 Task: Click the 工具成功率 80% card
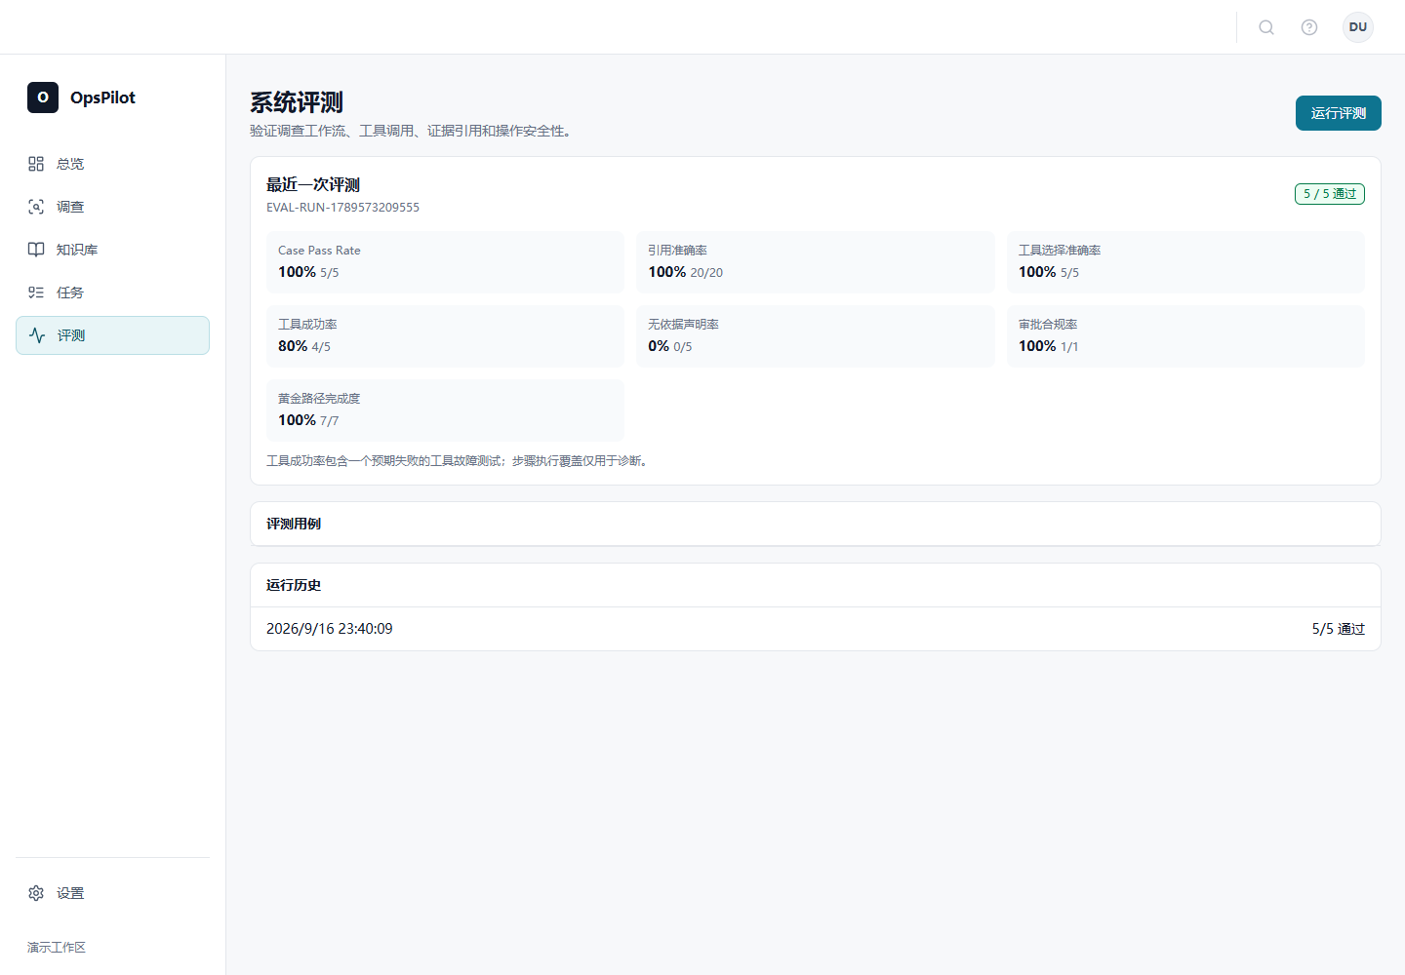pyautogui.click(x=445, y=336)
